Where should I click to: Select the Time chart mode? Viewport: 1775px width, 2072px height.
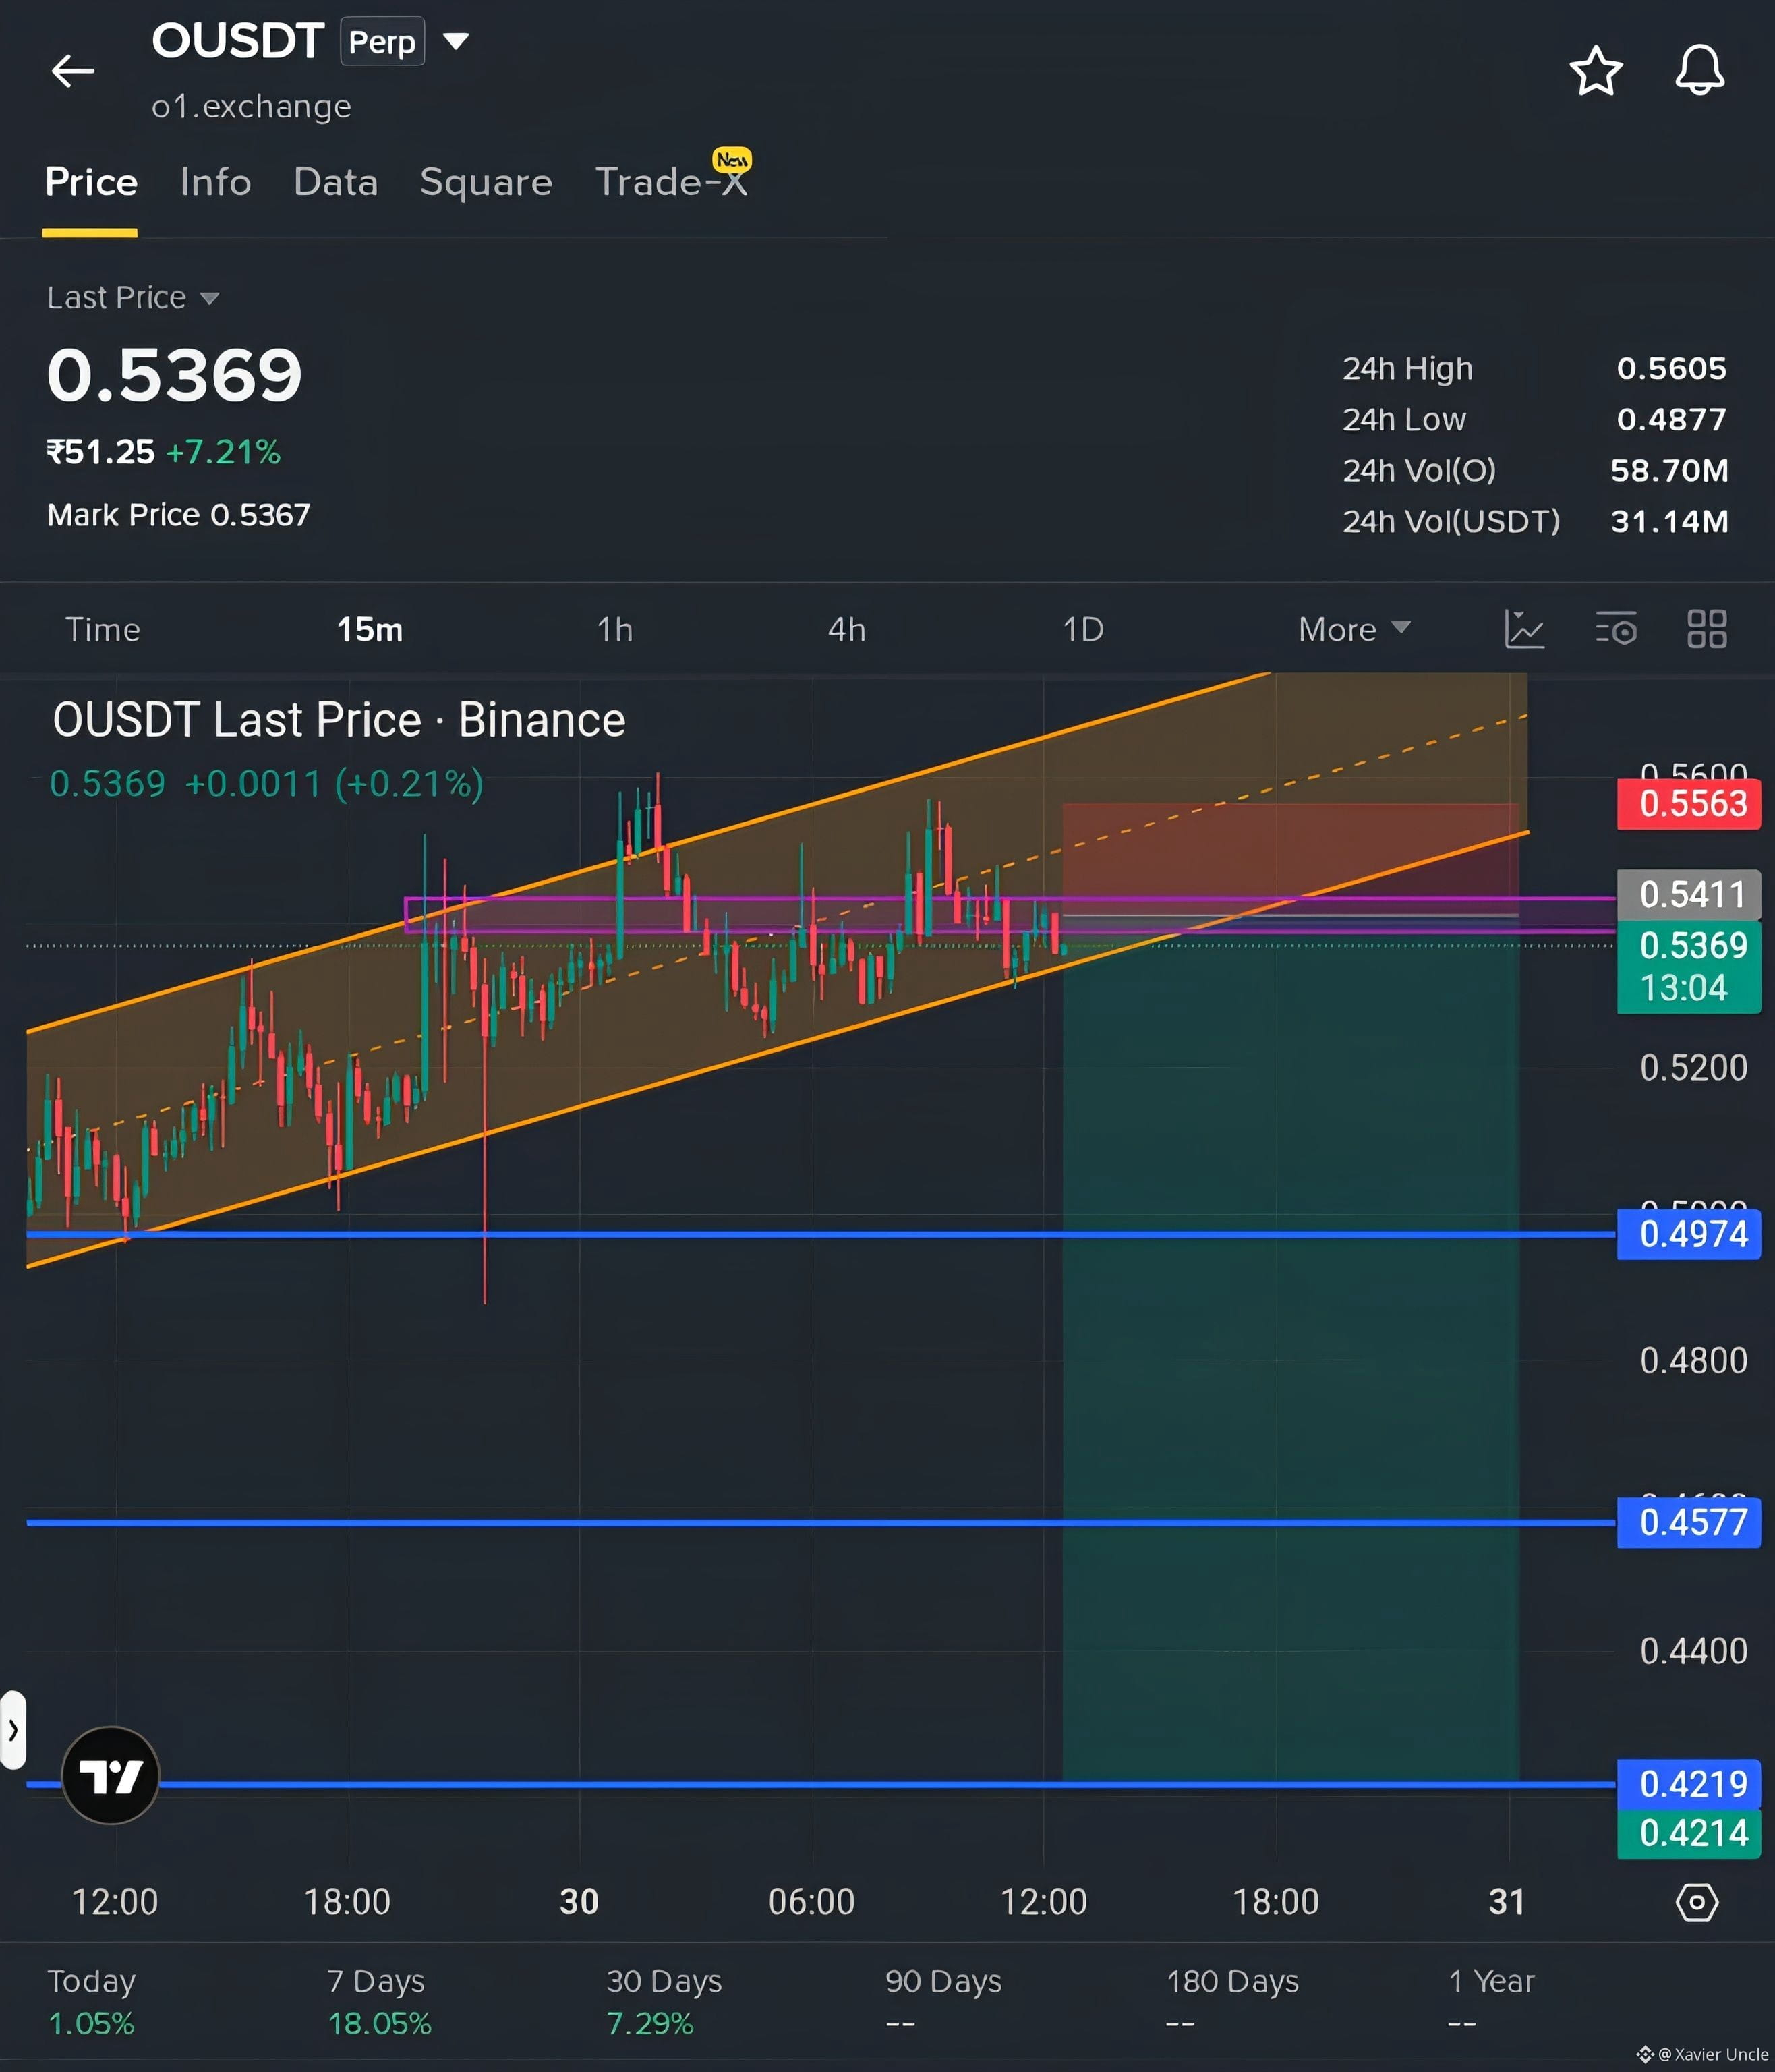click(102, 629)
